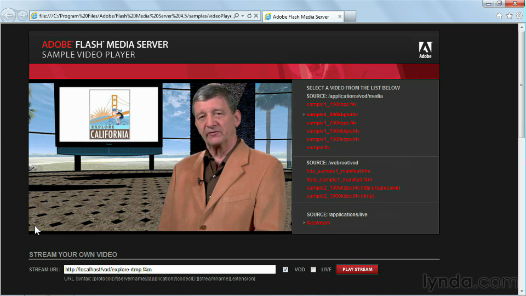Play sample2_1000kbps.f4v (rtmp)
This screenshot has height=296, width=526.
(340, 196)
